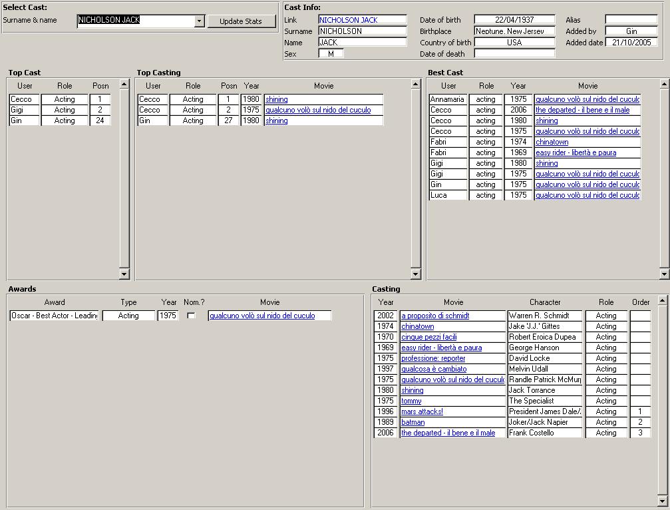
Task: Click the Casting list scroll up arrow
Action: [662, 300]
